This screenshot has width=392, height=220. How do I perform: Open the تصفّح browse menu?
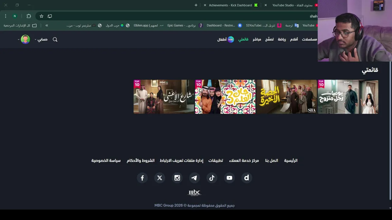point(269,39)
